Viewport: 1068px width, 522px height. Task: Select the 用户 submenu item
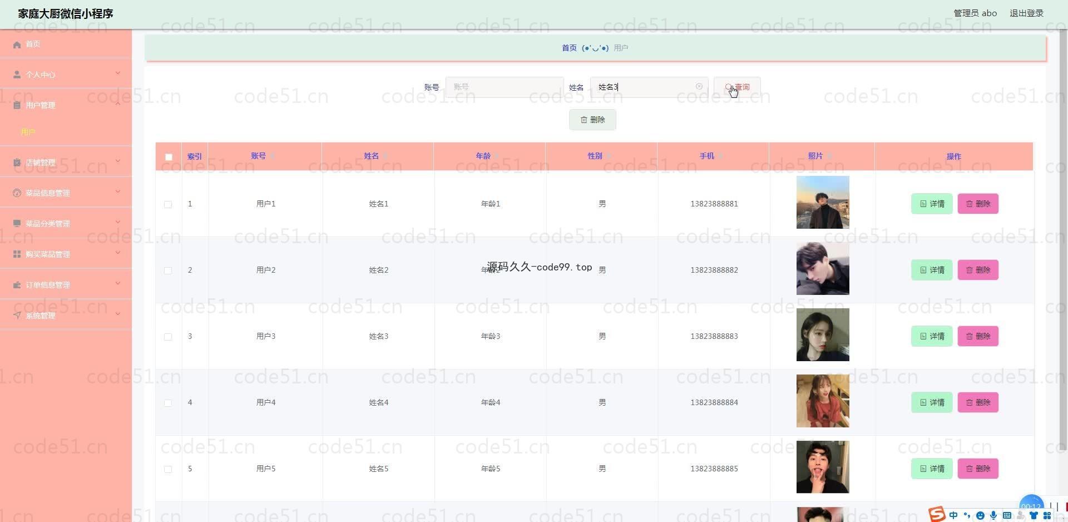(x=66, y=132)
